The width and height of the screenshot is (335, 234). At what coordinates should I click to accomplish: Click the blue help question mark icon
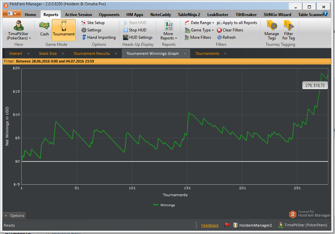point(325,13)
